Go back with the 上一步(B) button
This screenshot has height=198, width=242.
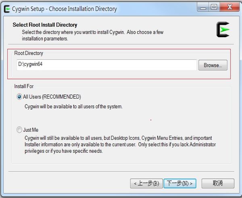tap(146, 183)
